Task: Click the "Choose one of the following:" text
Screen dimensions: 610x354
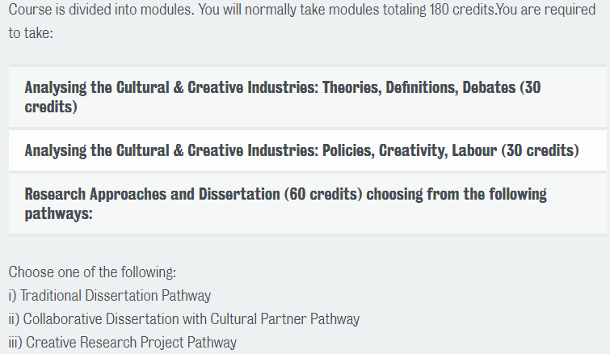Action: click(92, 272)
